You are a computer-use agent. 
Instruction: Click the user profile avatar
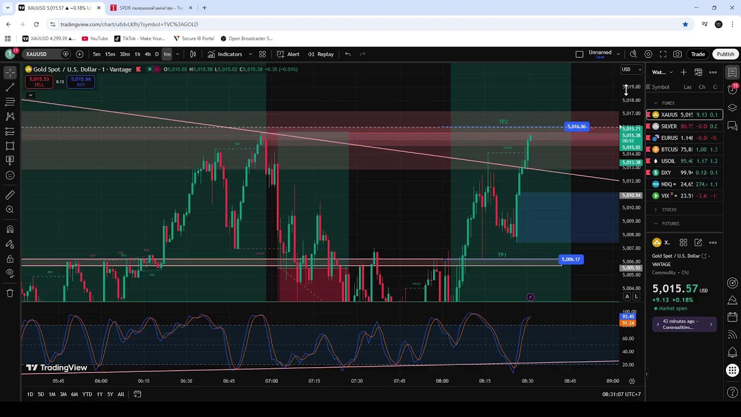(x=10, y=54)
